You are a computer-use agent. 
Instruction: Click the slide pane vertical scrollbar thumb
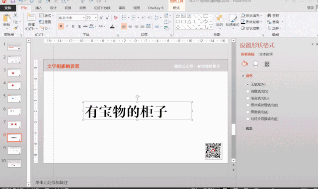(x=234, y=129)
